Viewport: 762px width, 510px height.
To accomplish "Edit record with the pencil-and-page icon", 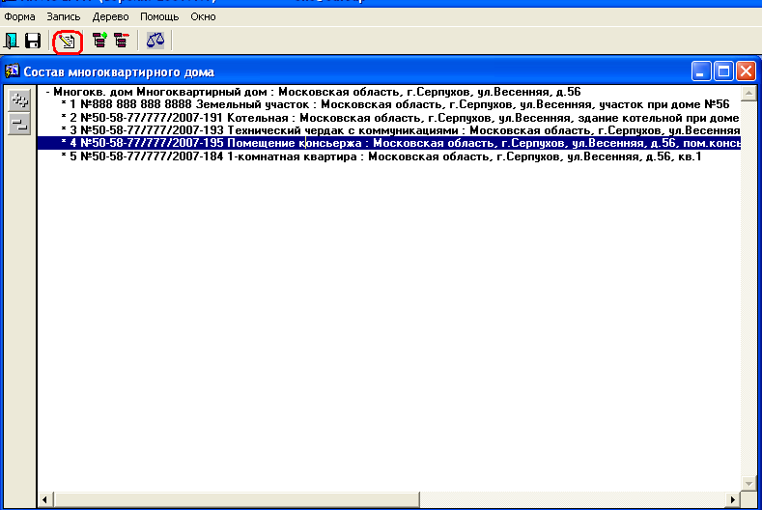I will (x=67, y=42).
